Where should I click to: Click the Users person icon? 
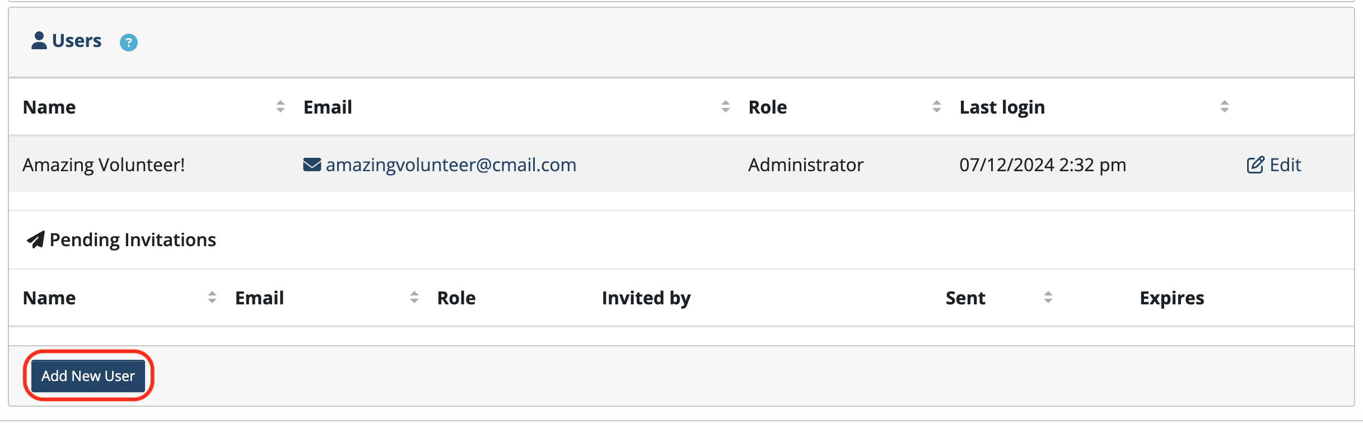tap(39, 40)
